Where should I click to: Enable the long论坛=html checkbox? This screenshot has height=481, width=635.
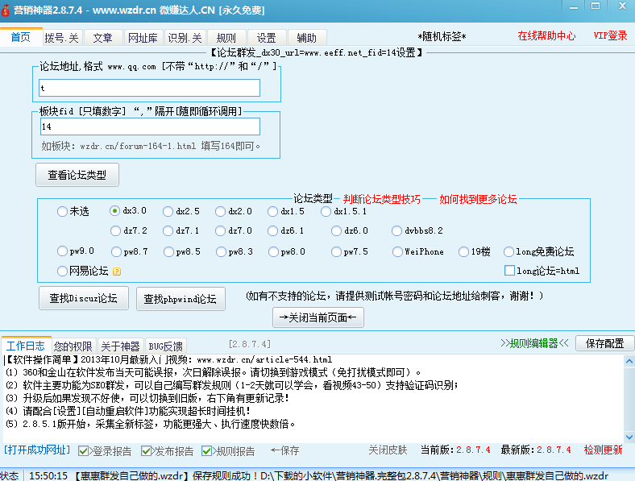tap(509, 272)
